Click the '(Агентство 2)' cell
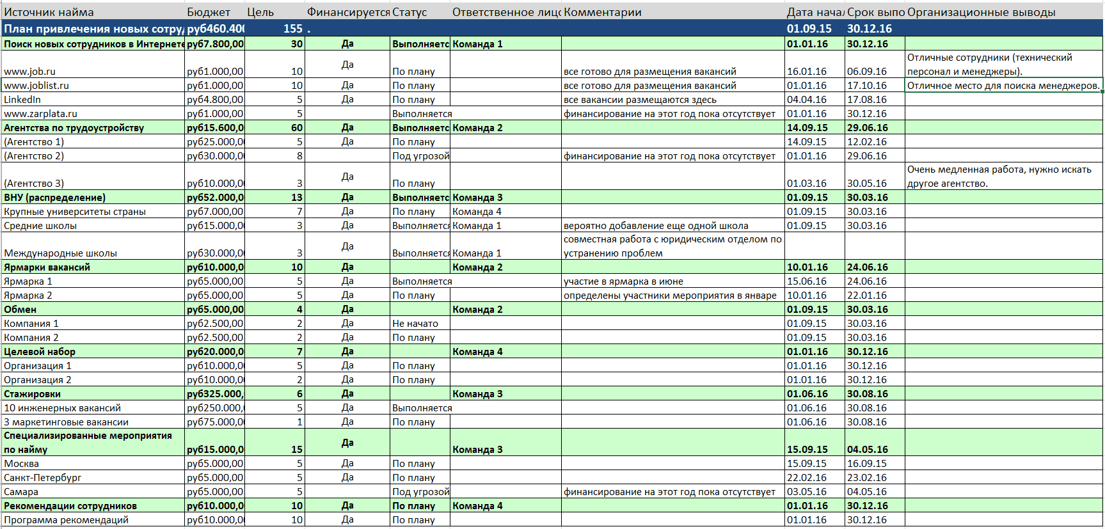Screen dimensions: 1105x529 point(93,155)
